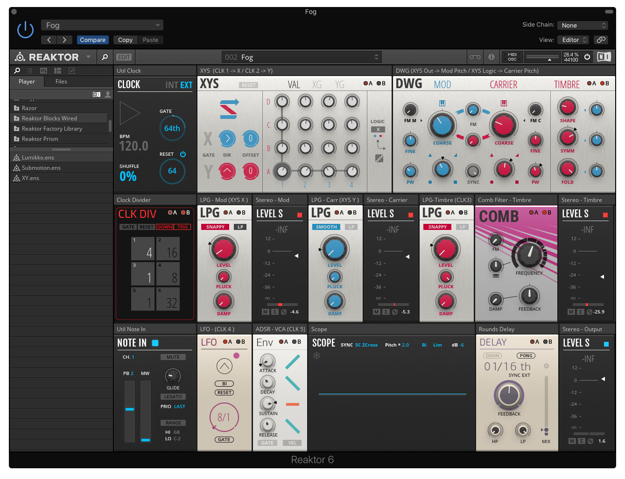The image size is (625, 479).
Task: Click the next preset arrow button
Action: [64, 40]
